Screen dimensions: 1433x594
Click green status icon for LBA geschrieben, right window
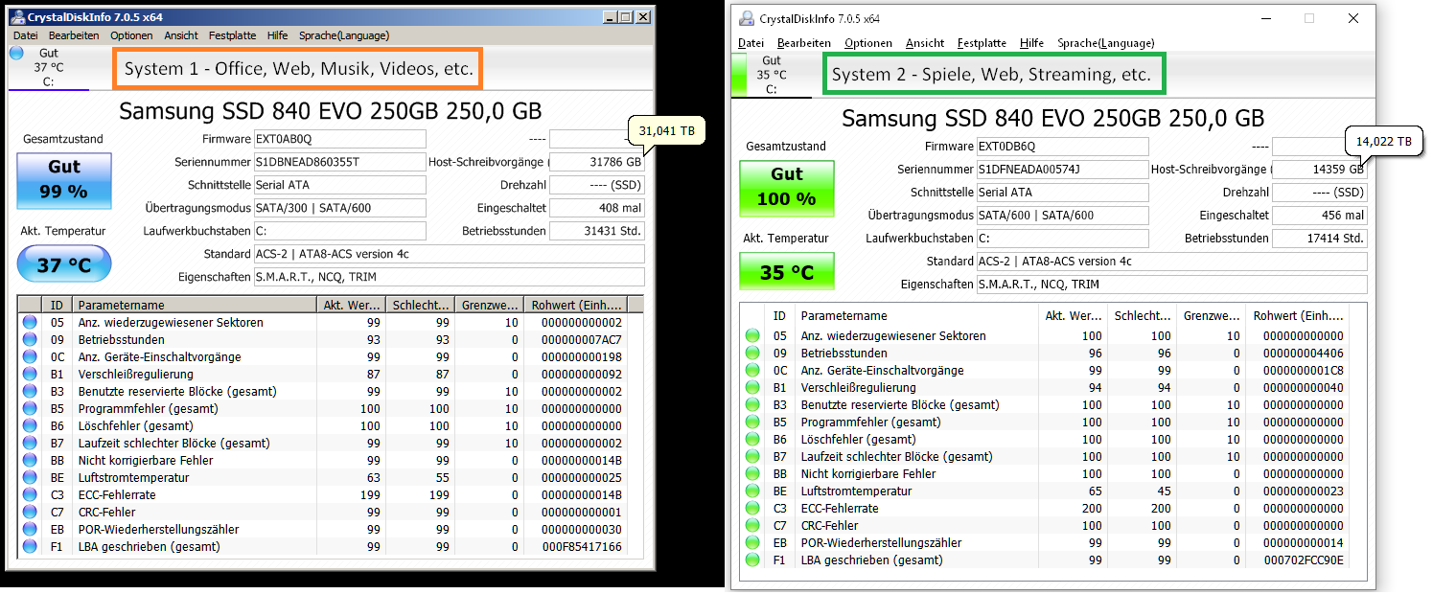752,560
